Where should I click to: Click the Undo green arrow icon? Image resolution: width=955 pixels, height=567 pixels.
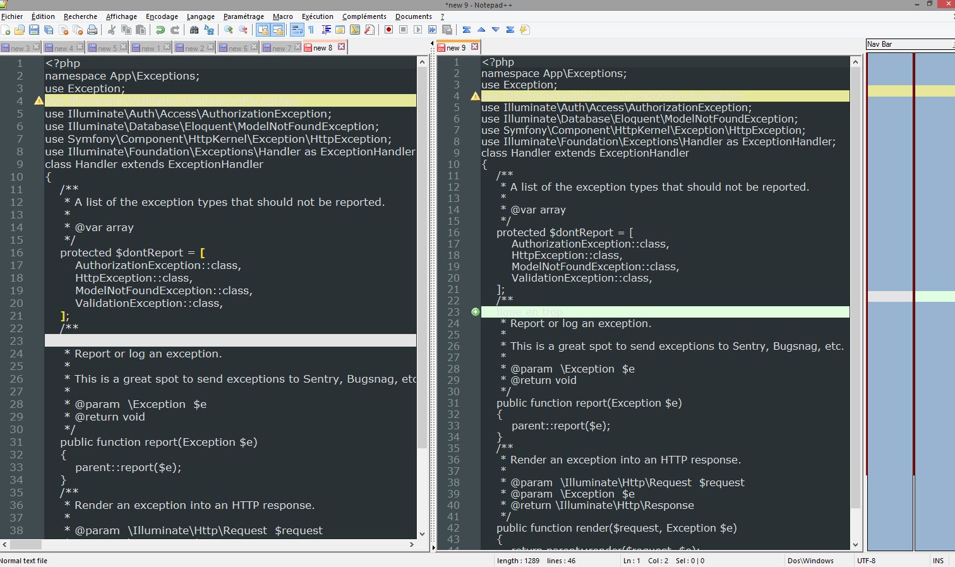tap(160, 30)
